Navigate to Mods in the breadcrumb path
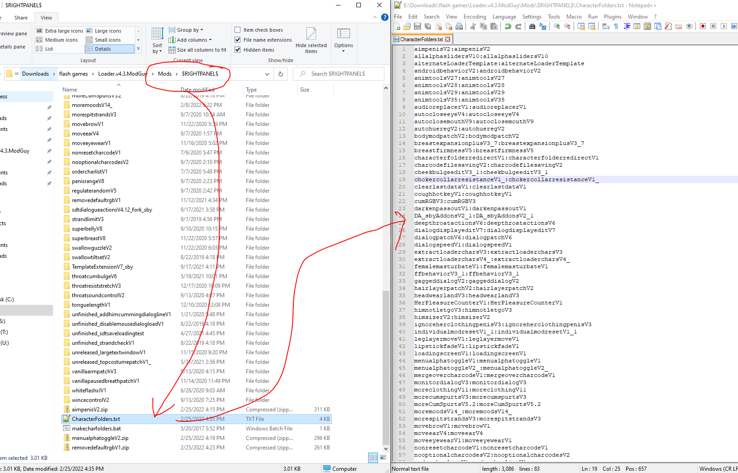This screenshot has height=473, width=738. pos(165,74)
